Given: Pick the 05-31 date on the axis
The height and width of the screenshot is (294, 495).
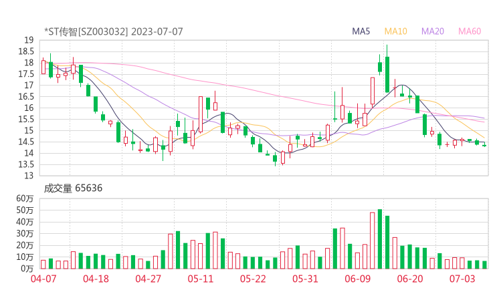Looking at the screenshot, I should (x=305, y=279).
